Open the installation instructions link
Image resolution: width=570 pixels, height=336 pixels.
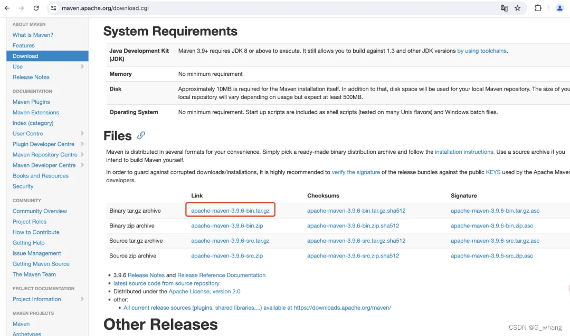464,152
